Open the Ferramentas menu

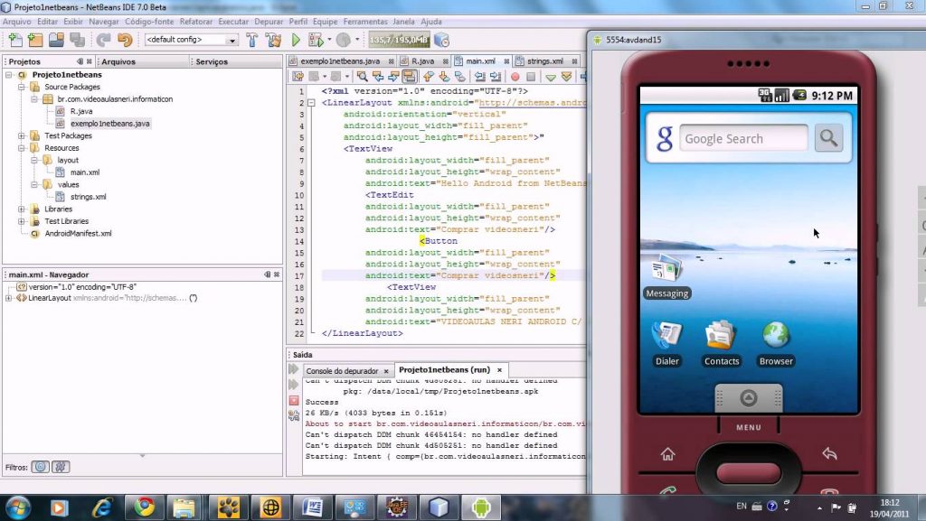click(365, 21)
